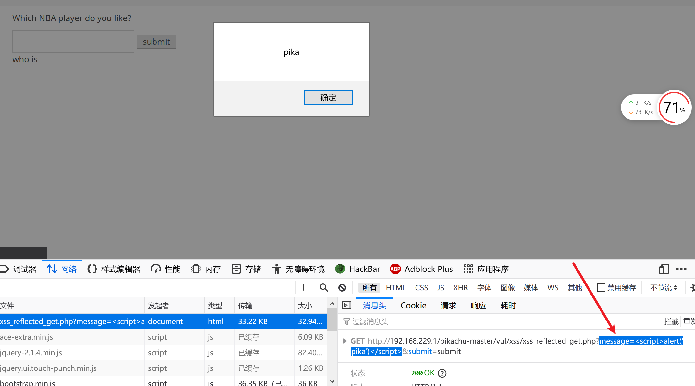Toggle the XHR request filter
This screenshot has height=386, width=695.
(460, 288)
